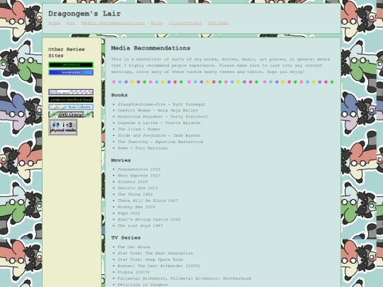
Task: Click the Books section heading
Action: (119, 95)
